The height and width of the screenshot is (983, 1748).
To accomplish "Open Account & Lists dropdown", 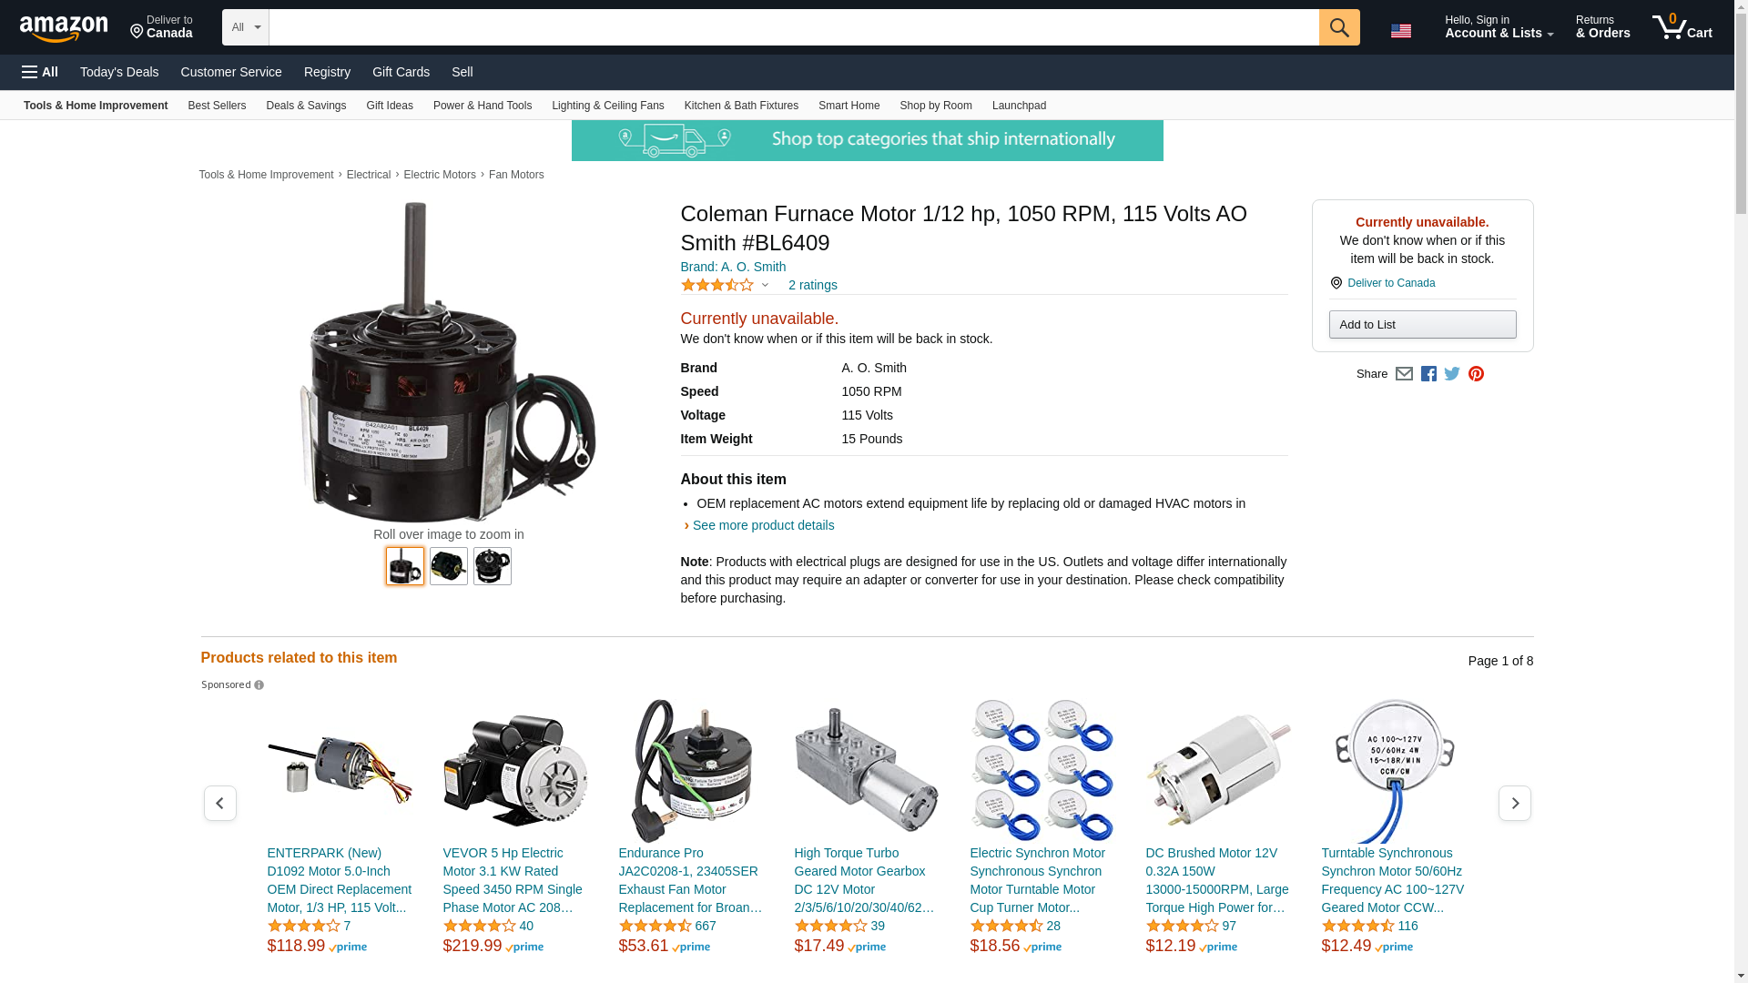I will (x=1499, y=27).
